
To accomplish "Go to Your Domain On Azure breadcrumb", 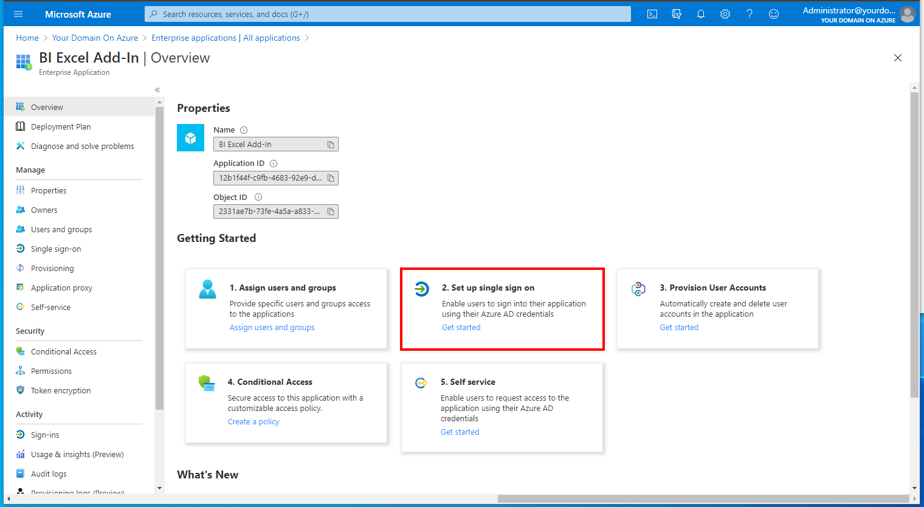I will pyautogui.click(x=95, y=38).
